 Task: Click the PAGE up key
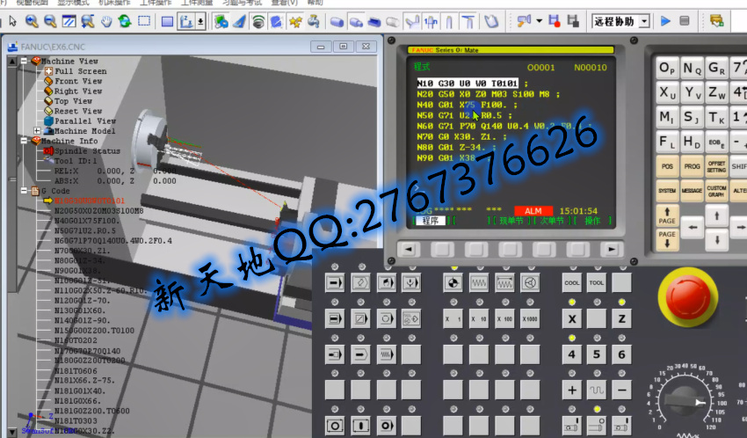tap(667, 215)
